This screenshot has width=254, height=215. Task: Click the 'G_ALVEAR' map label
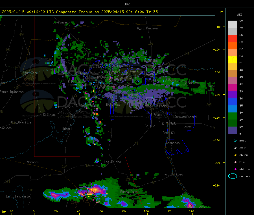169,124
